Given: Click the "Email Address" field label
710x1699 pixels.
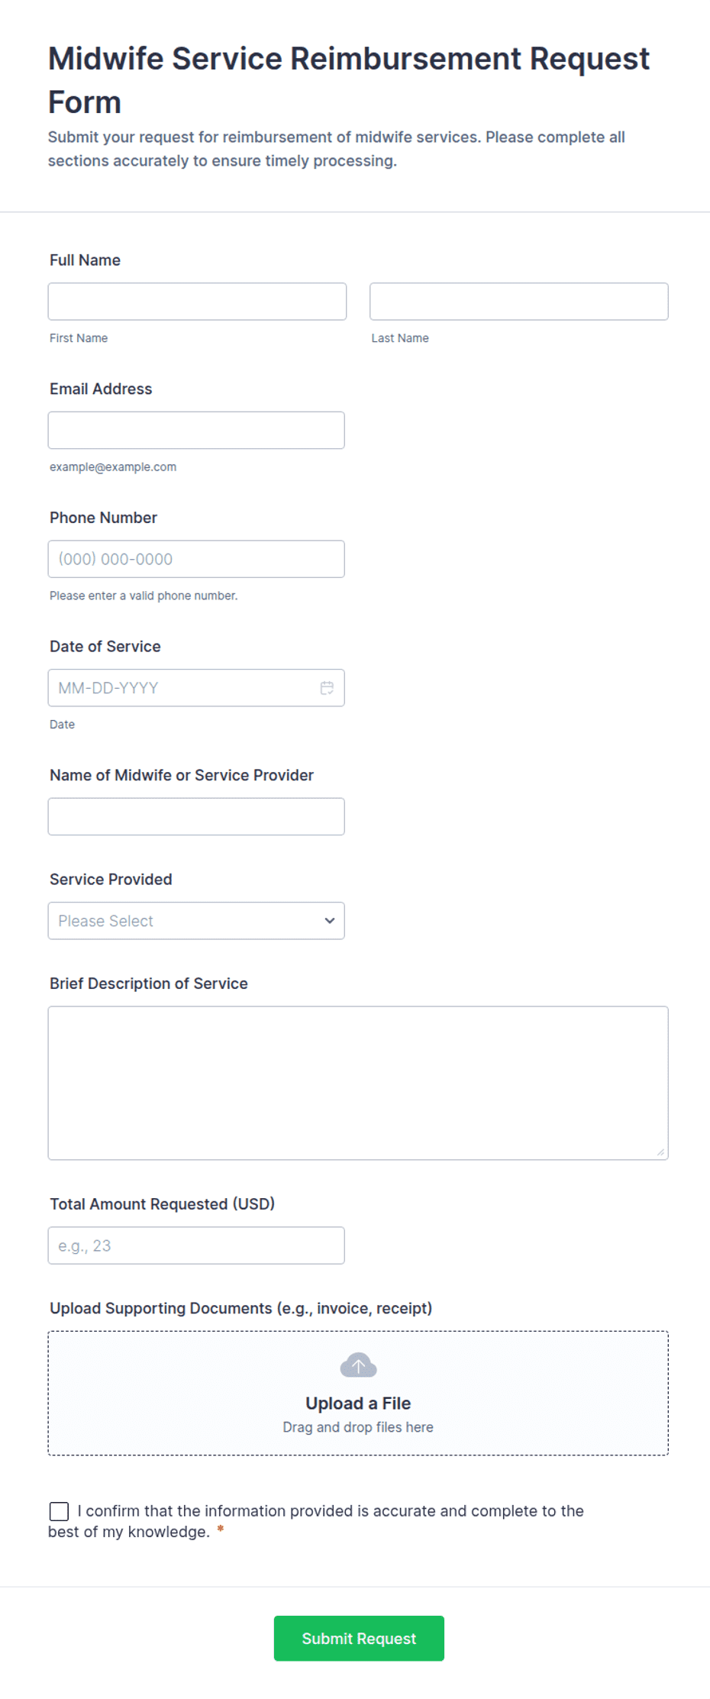Looking at the screenshot, I should (101, 389).
